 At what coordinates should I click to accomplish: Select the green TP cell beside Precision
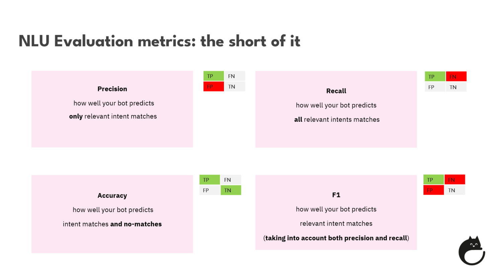(x=214, y=76)
